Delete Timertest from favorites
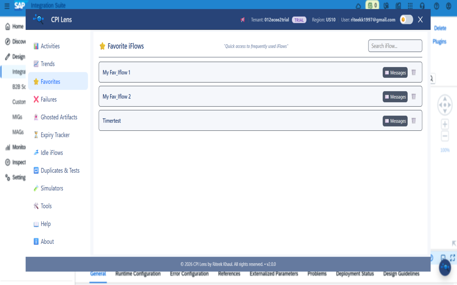The width and height of the screenshot is (457, 285). 413,121
